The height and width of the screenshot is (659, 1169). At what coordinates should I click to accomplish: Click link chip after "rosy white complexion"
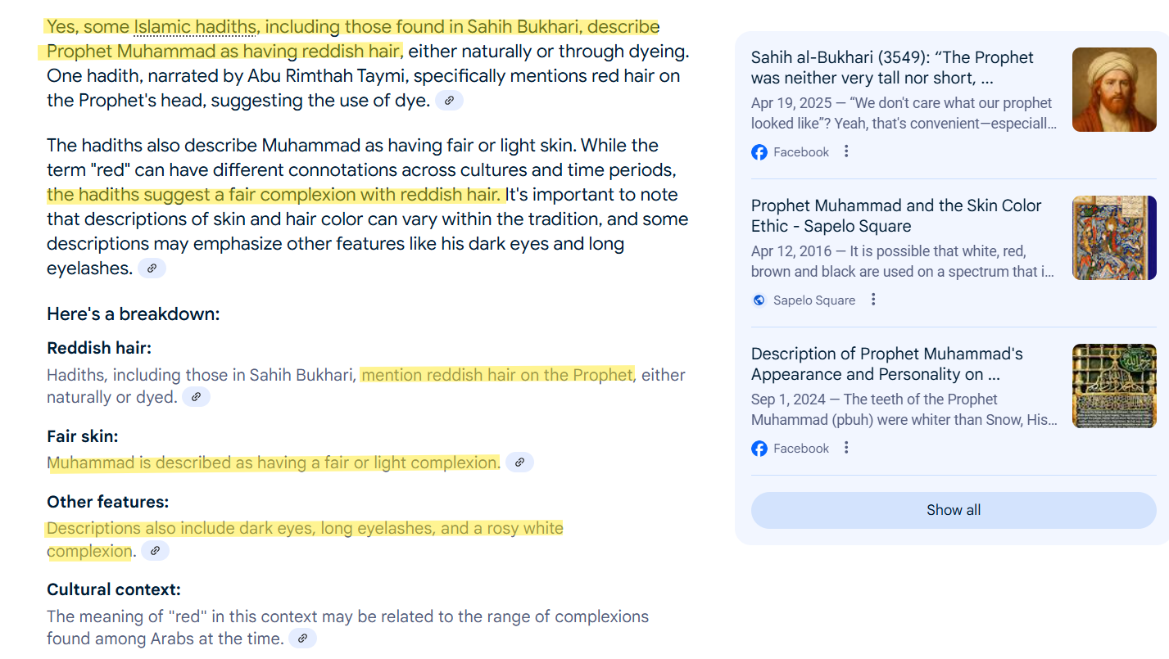tap(155, 551)
